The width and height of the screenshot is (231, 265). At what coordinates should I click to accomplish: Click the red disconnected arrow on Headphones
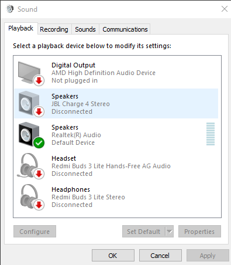(39, 205)
